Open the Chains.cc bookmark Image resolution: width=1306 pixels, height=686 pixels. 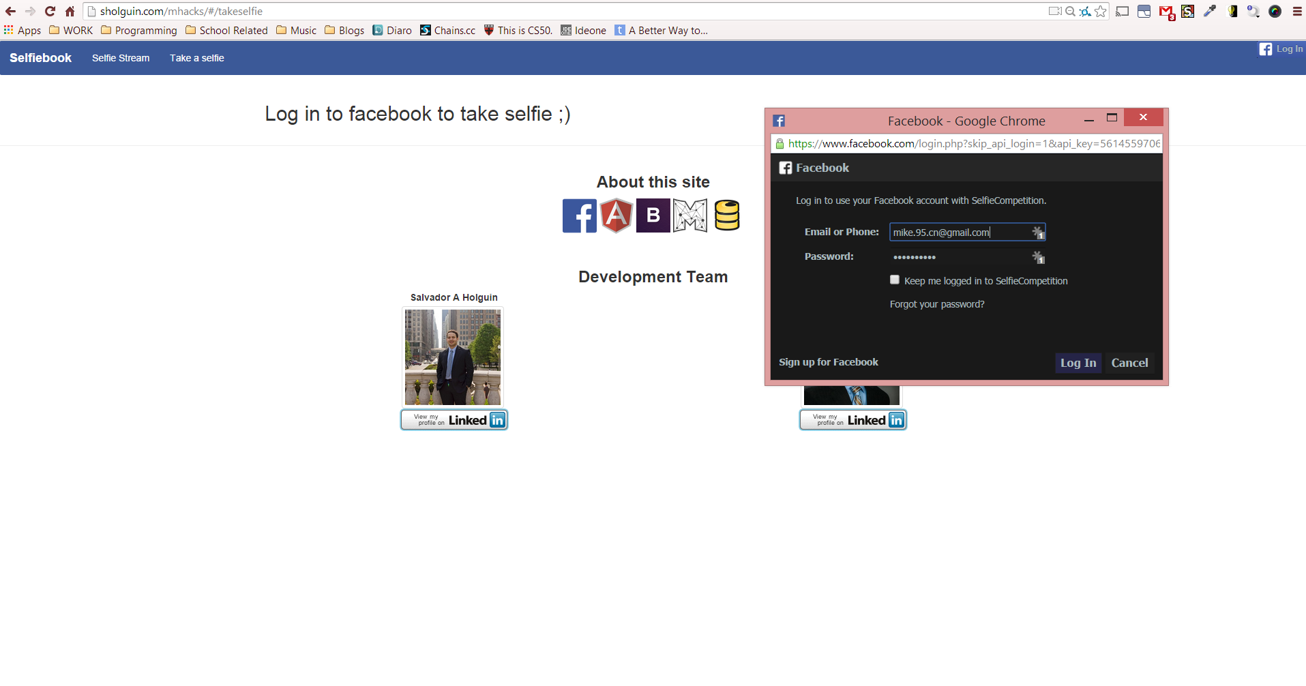click(448, 30)
